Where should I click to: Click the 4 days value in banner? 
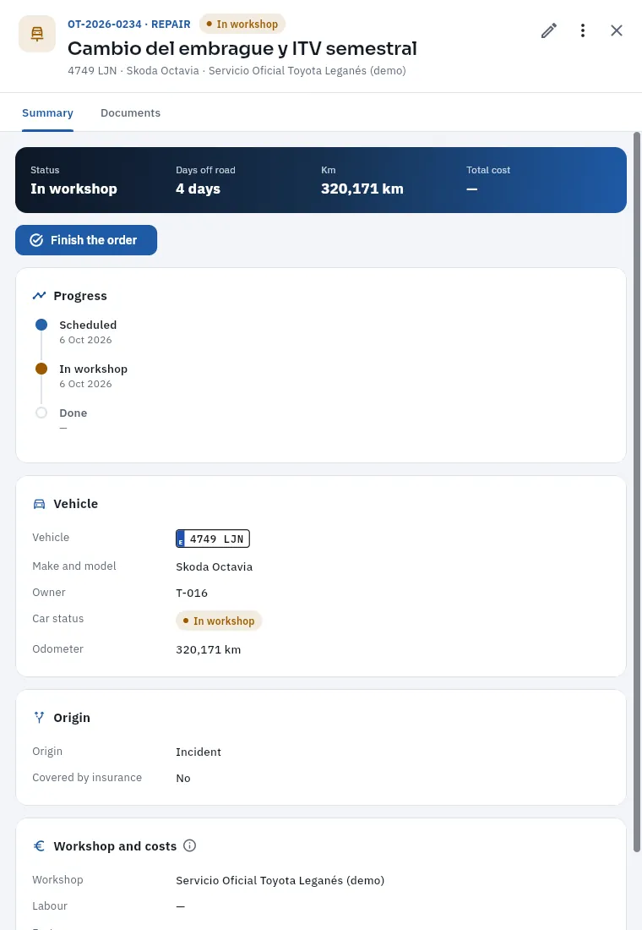(198, 189)
